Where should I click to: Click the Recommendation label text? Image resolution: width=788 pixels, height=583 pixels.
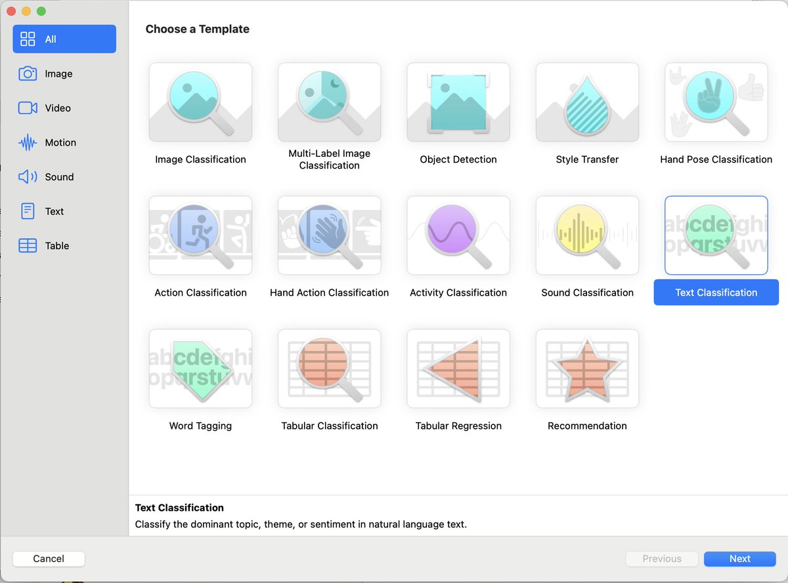(x=587, y=426)
